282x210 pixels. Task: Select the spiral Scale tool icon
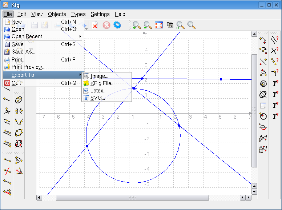coord(263,84)
